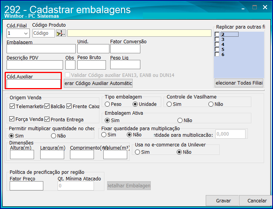The height and width of the screenshot is (209, 273).
Task: Check filial 3 in replicate list
Action: 217,39
